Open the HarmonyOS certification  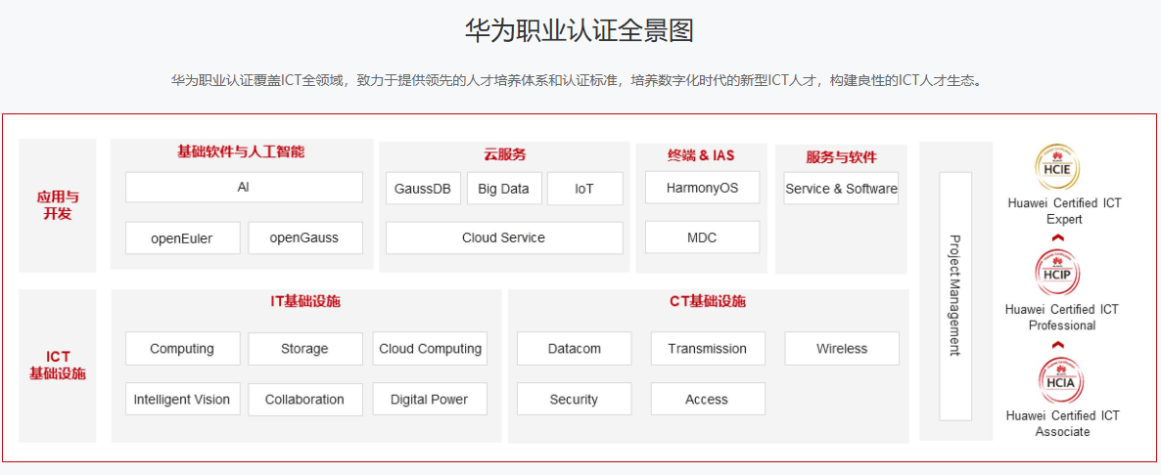point(702,188)
